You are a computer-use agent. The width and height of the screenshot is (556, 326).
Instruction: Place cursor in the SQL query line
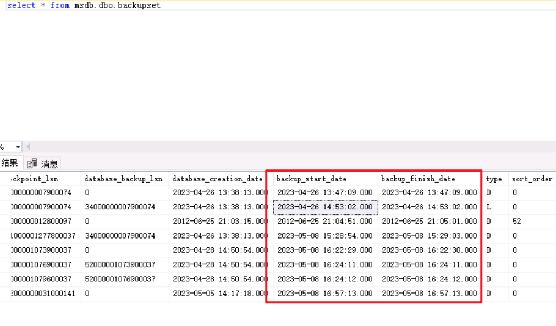[280, 5]
